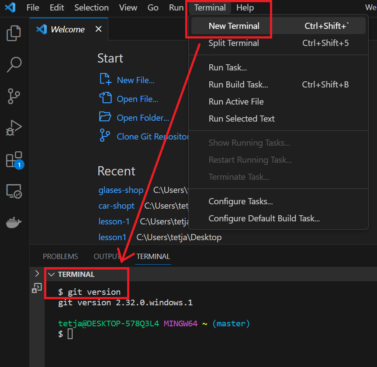The width and height of the screenshot is (377, 367).
Task: Switch to the TERMINAL panel tab
Action: [153, 256]
